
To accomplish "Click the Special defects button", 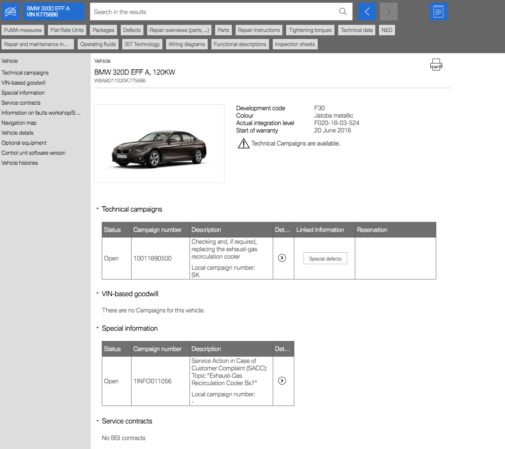I will point(325,258).
